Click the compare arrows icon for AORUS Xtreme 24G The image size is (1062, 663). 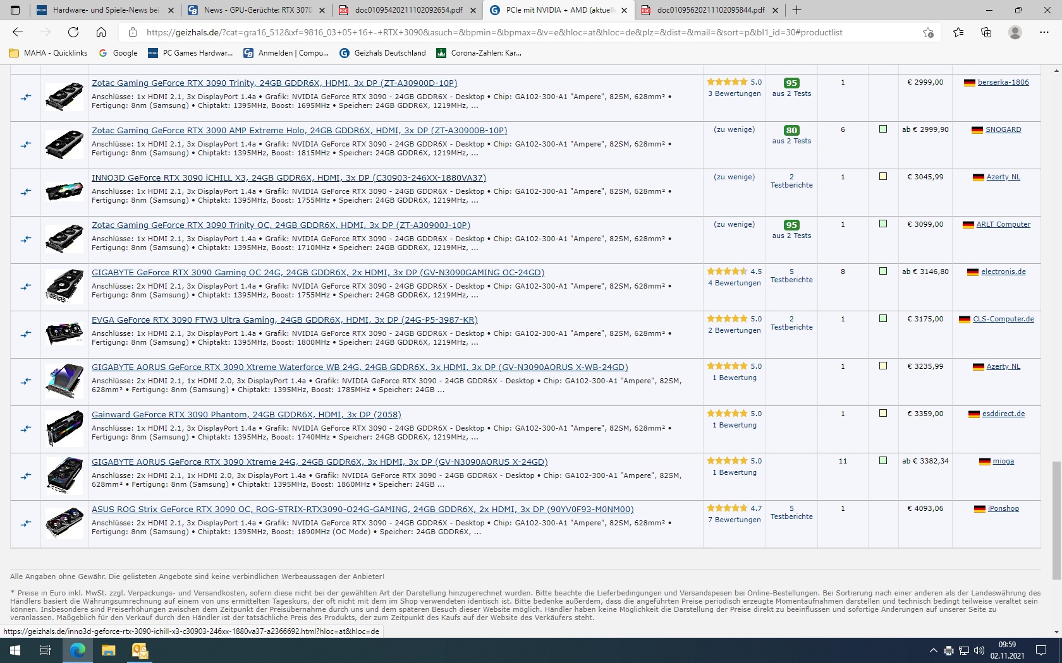pyautogui.click(x=26, y=476)
